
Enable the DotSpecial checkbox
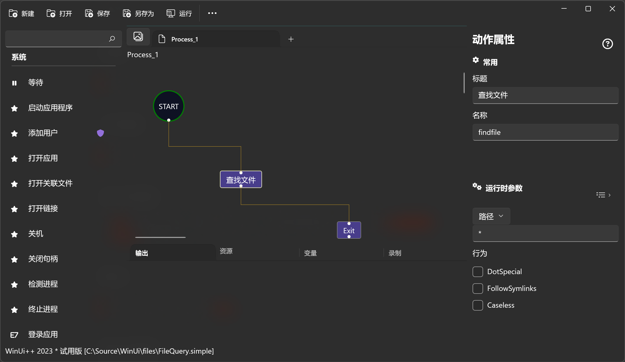(478, 272)
